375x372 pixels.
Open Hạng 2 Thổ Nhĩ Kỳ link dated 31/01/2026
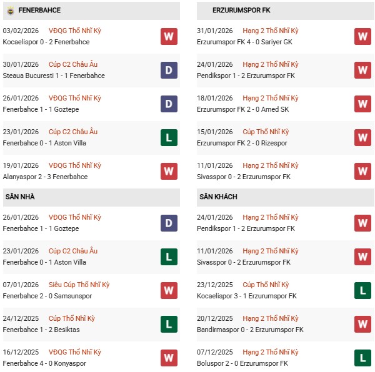(271, 31)
